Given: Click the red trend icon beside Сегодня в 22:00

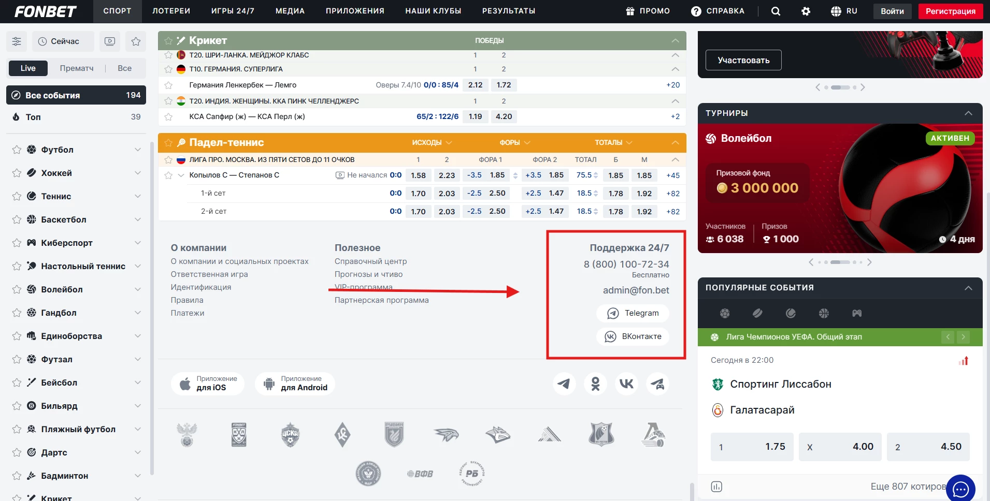Looking at the screenshot, I should point(964,361).
